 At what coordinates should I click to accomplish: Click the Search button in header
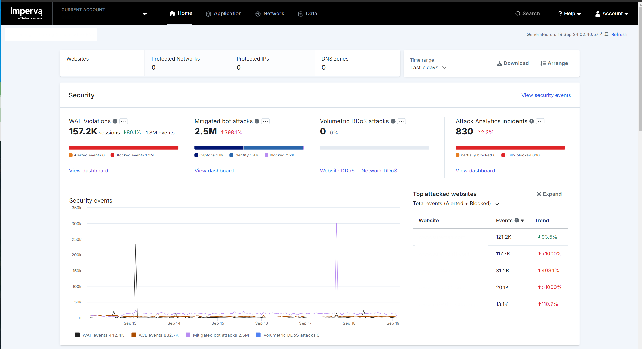tap(527, 14)
